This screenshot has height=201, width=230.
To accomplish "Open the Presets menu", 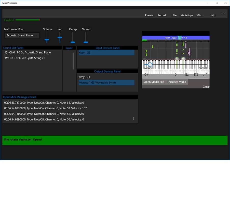I will (x=149, y=15).
